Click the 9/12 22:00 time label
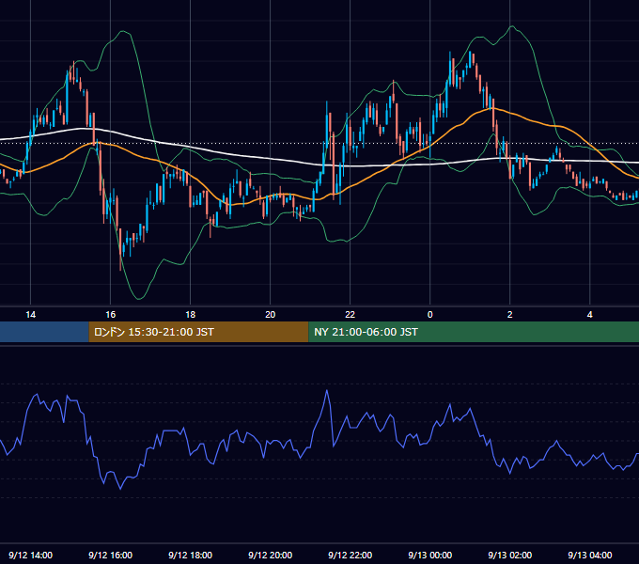The height and width of the screenshot is (564, 639). pos(351,555)
